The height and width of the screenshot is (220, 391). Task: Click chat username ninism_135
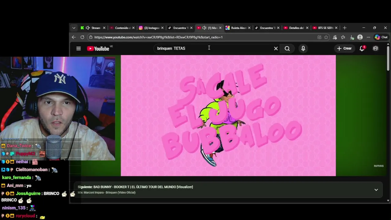14,208
